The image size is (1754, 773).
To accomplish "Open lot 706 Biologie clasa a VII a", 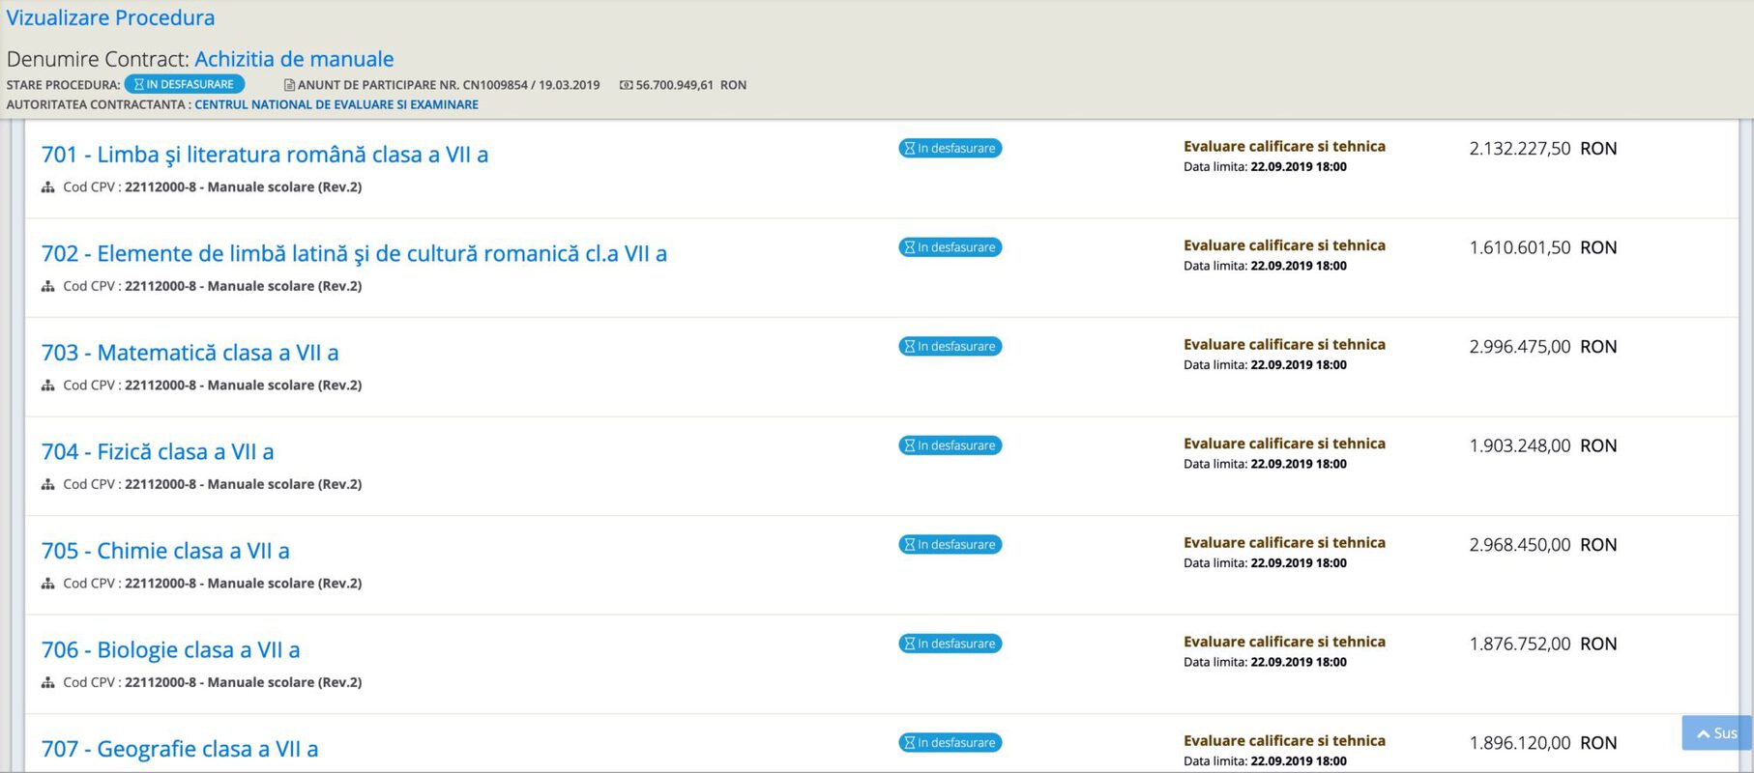I will [170, 649].
